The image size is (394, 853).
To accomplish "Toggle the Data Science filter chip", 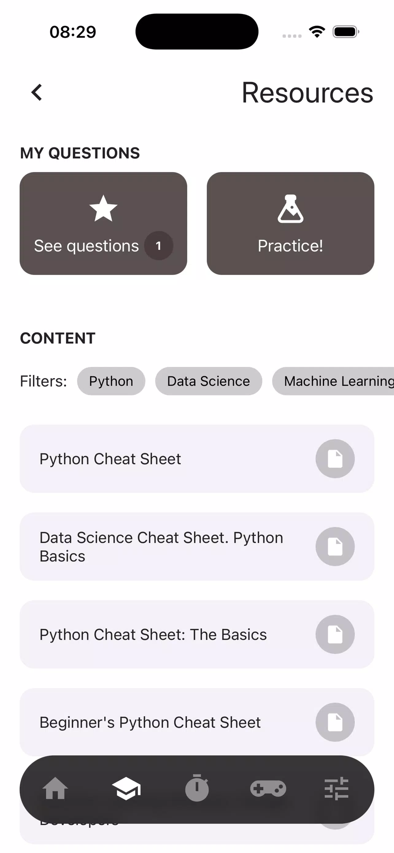I will click(x=208, y=381).
